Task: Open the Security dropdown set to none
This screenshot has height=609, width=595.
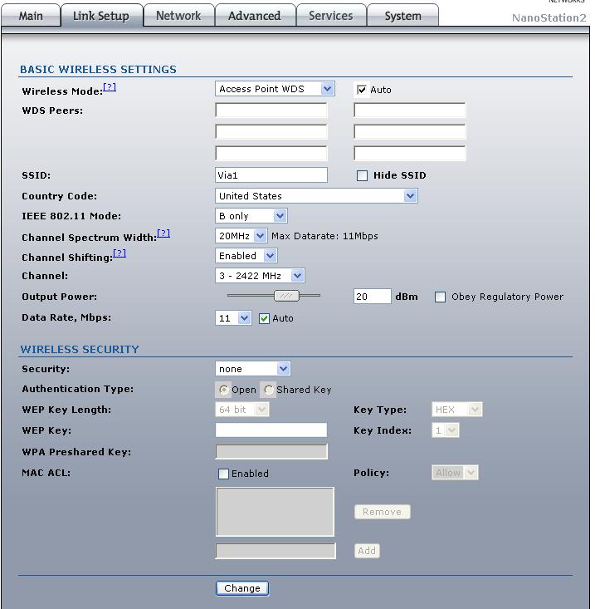Action: pyautogui.click(x=253, y=369)
